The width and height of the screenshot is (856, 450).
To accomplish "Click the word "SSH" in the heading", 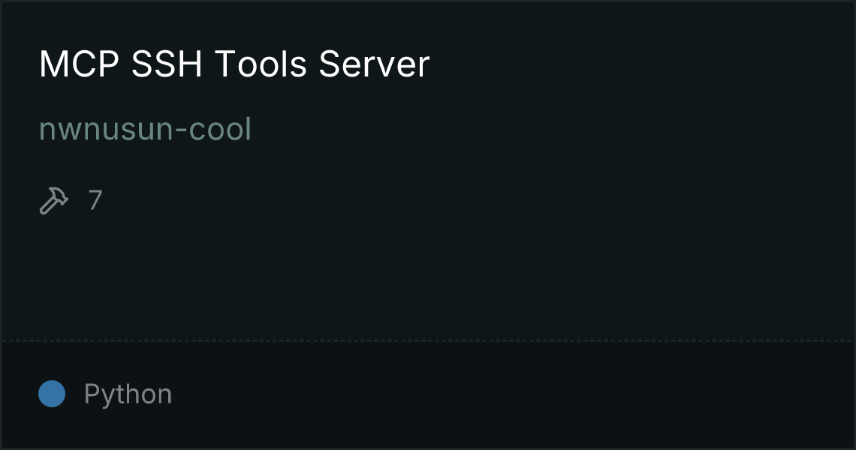I will coord(167,64).
